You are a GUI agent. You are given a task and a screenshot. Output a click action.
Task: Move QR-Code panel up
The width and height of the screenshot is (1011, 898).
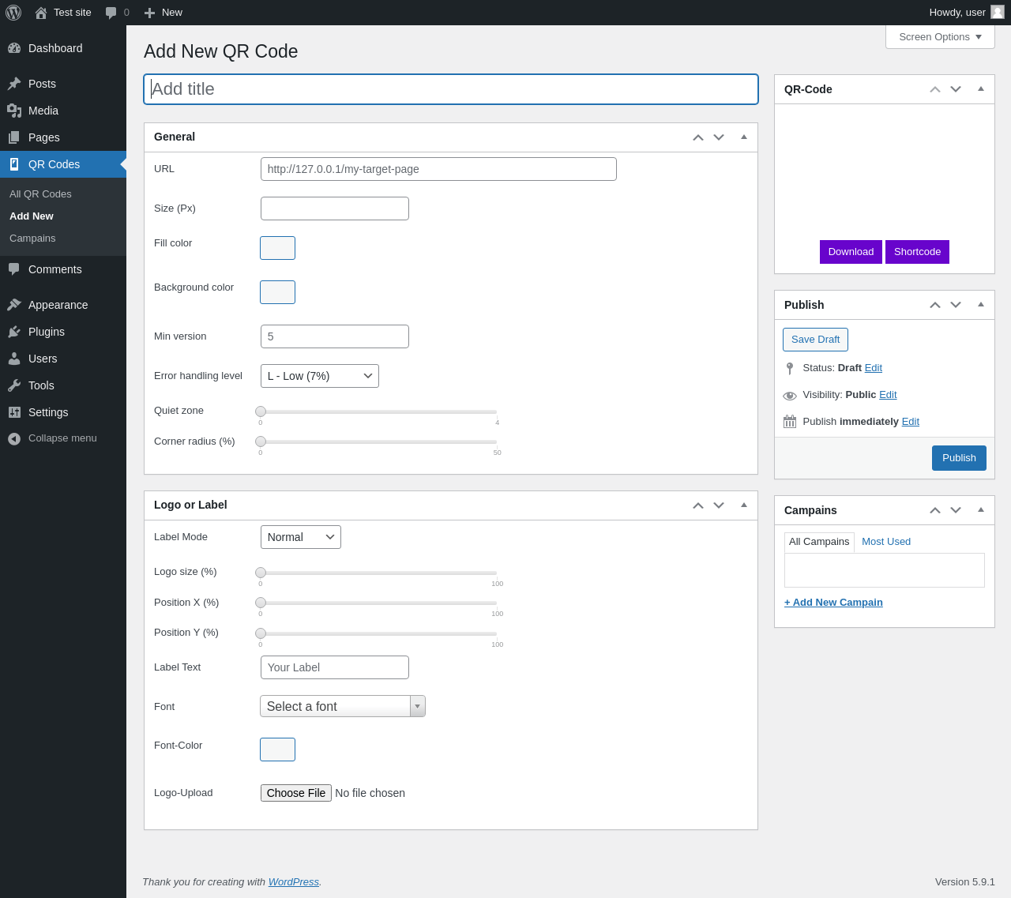(x=935, y=89)
